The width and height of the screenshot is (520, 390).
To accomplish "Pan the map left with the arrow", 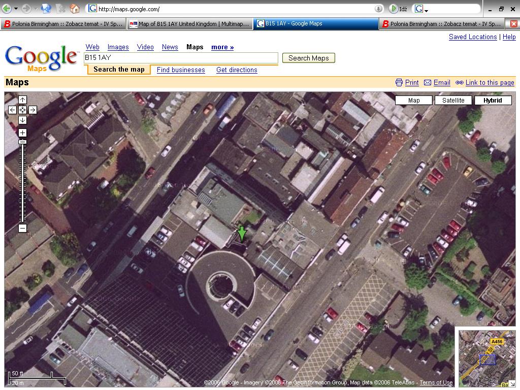I will [x=13, y=110].
